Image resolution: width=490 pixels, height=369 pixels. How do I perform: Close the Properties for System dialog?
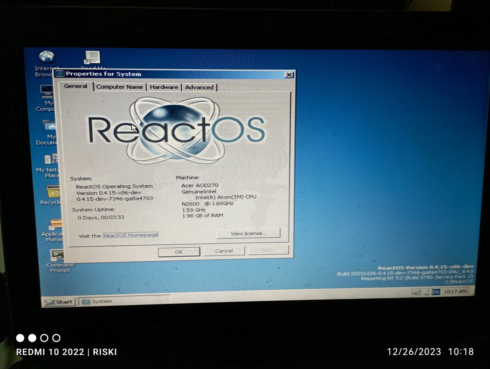pyautogui.click(x=289, y=75)
